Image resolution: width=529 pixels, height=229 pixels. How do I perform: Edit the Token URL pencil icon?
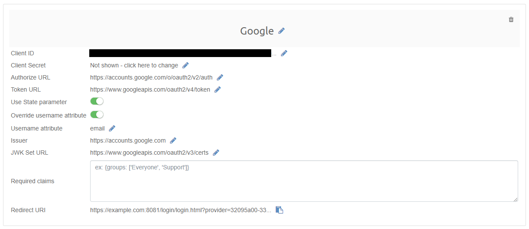(217, 89)
